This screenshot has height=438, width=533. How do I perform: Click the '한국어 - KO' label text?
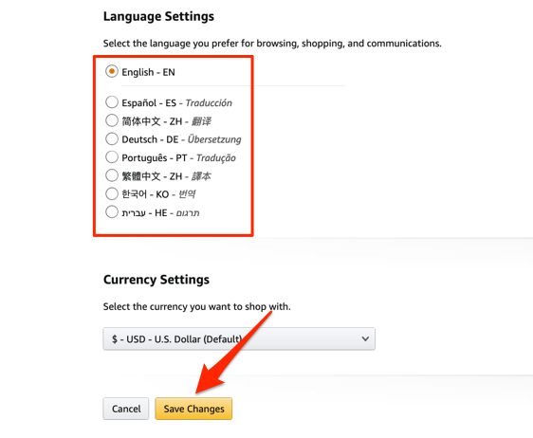pos(145,194)
